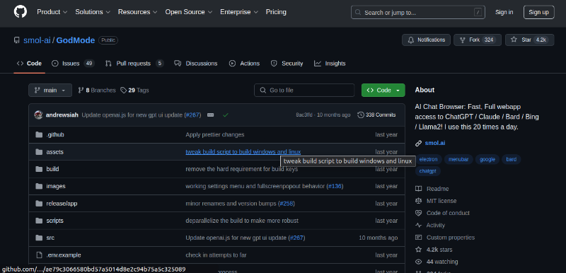
Task: Click the src folder icon
Action: click(x=39, y=238)
